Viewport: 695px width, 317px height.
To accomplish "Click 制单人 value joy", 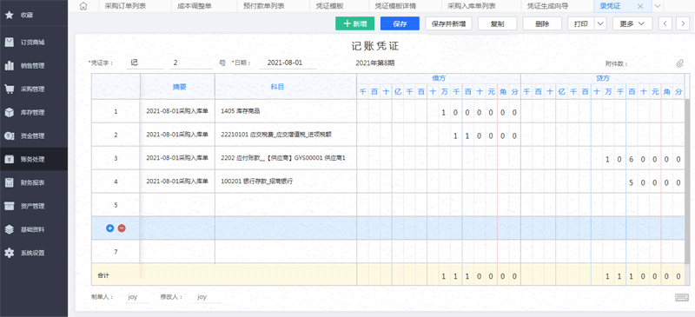I will [x=133, y=297].
